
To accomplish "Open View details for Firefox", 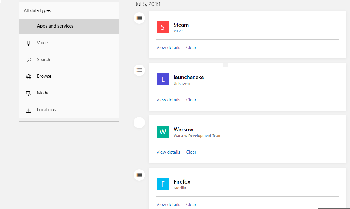I will (168, 205).
